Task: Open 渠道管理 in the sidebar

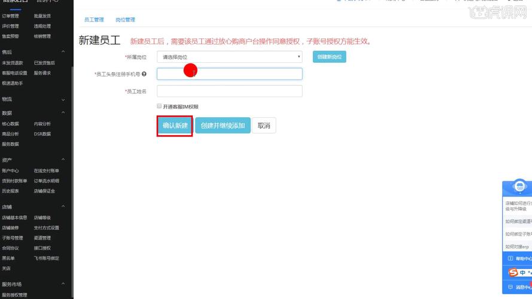Action: pos(42,238)
